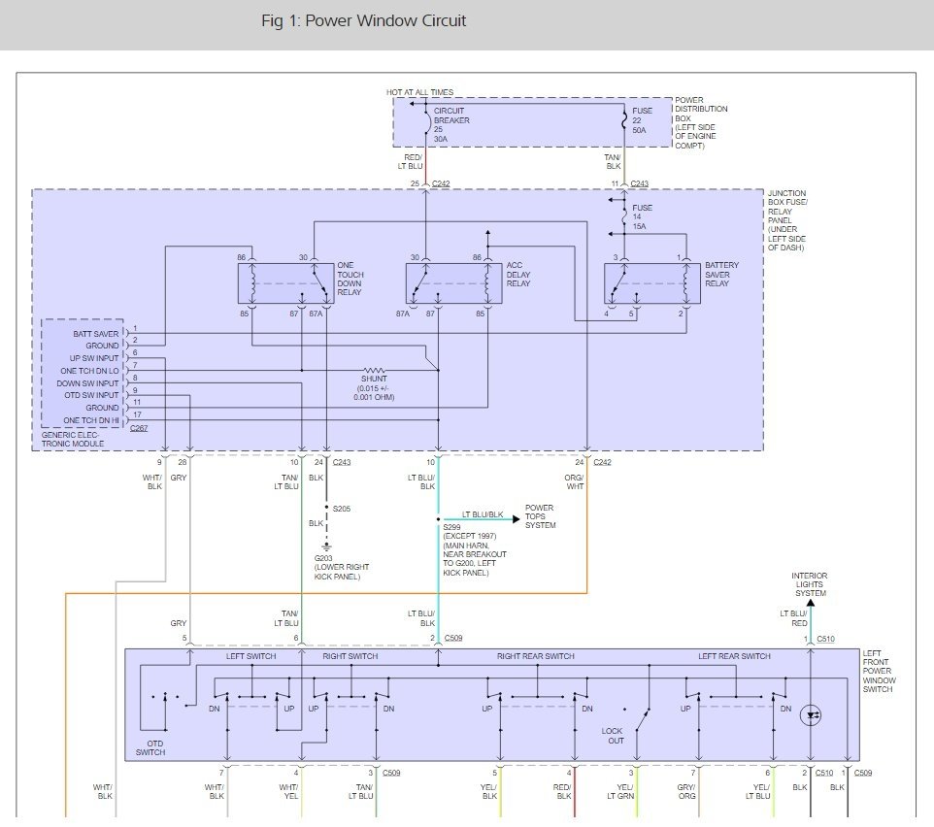The height and width of the screenshot is (827, 934).
Task: Click the 'INTERIOR LIGHTS SYSTEM' label
Action: [810, 584]
